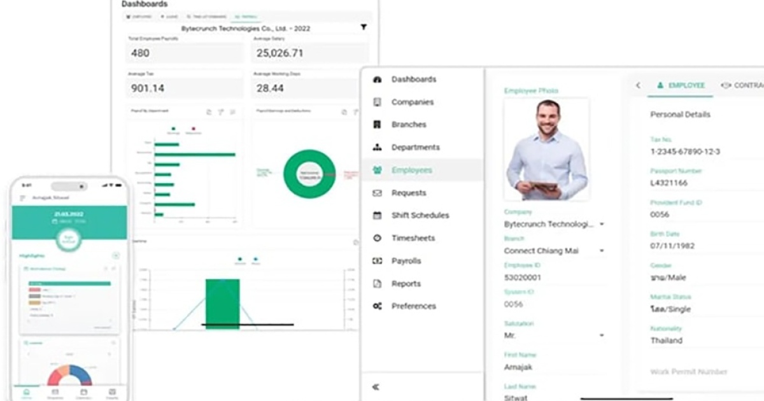Expand the Company dropdown
This screenshot has width=764, height=401.
(601, 225)
